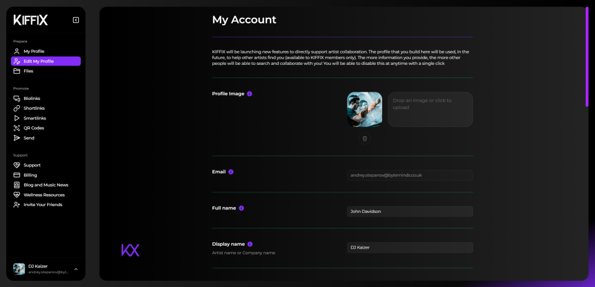Click the Smartlinks play icon

[17, 118]
